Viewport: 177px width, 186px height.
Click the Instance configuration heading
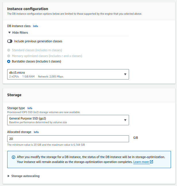pos(28,9)
